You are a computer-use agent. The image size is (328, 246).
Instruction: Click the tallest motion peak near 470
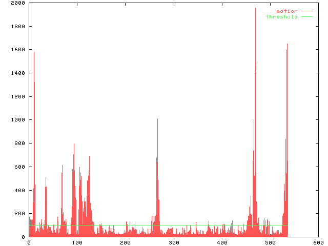(255, 9)
